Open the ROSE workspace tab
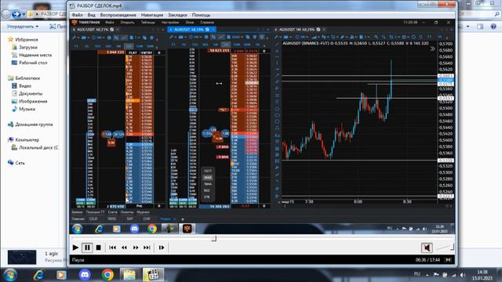The image size is (502, 282). 111,219
